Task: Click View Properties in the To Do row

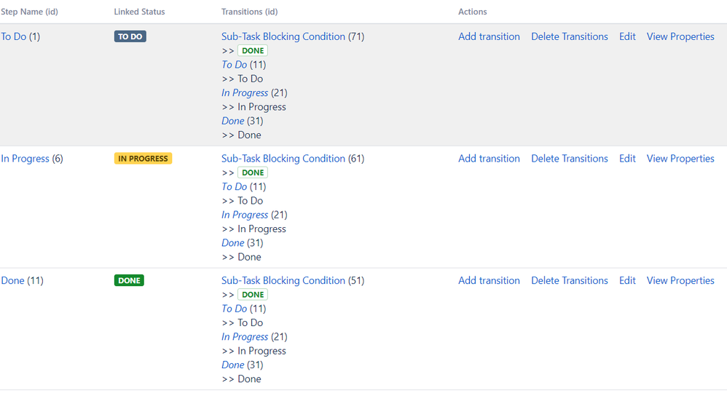Action: pyautogui.click(x=680, y=36)
